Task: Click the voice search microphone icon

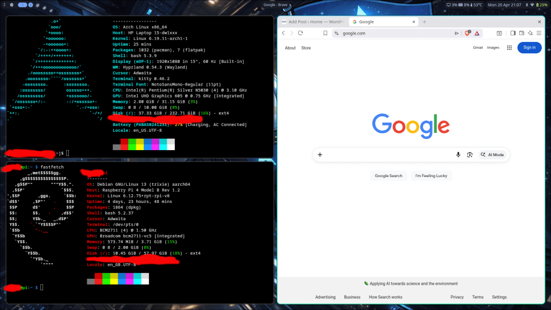Action: (458, 154)
